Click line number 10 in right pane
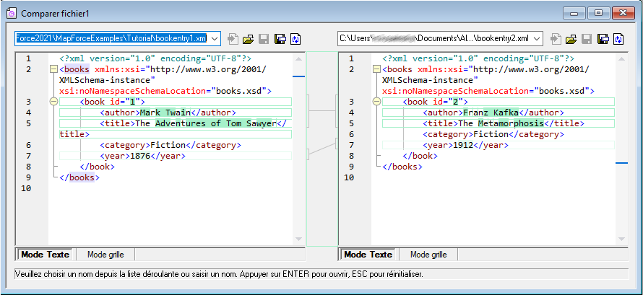This screenshot has height=295, width=643. (349, 177)
